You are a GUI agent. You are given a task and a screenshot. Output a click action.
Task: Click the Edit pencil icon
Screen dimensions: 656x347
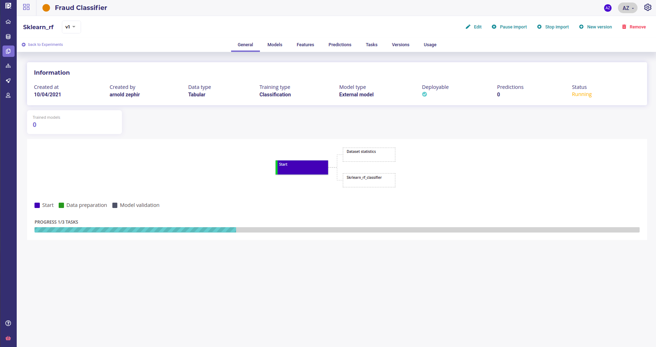click(x=468, y=27)
